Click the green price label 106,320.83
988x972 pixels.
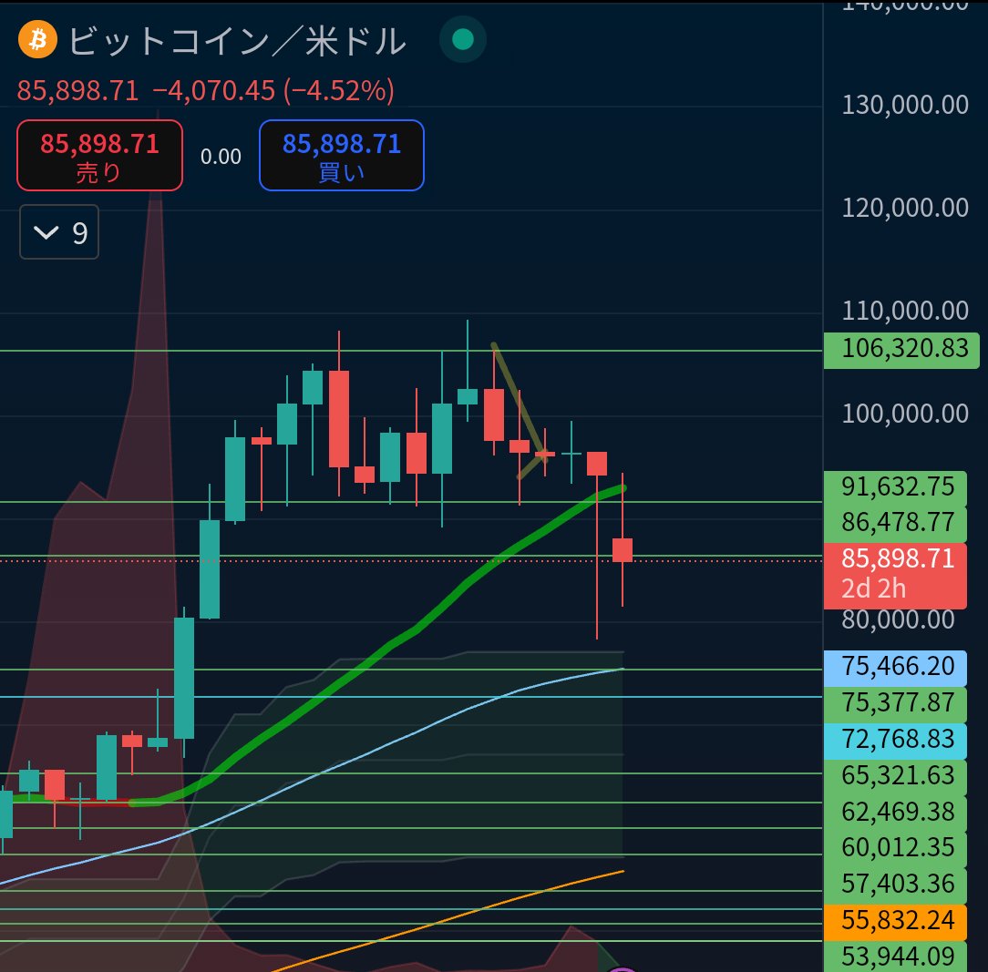(x=901, y=350)
